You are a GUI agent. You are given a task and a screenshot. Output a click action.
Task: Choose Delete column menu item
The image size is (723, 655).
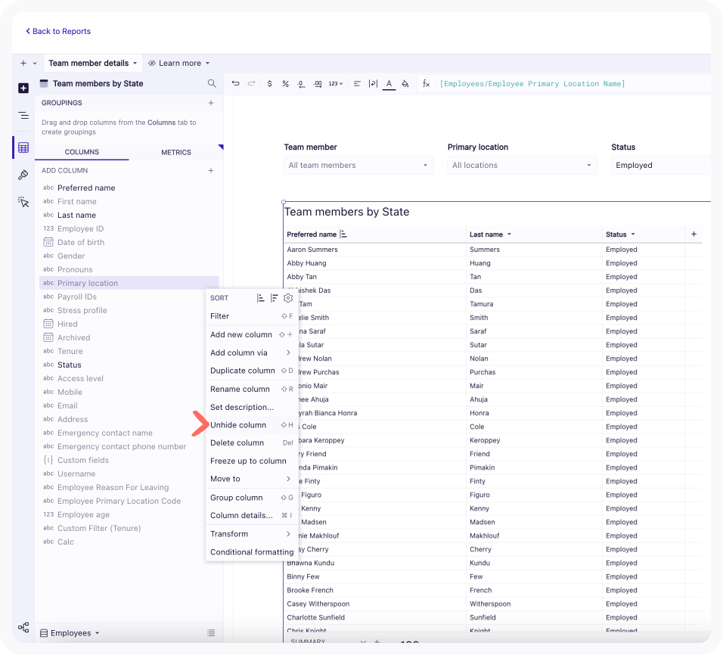(251, 442)
